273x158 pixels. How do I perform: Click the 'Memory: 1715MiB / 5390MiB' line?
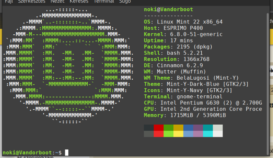(x=185, y=115)
